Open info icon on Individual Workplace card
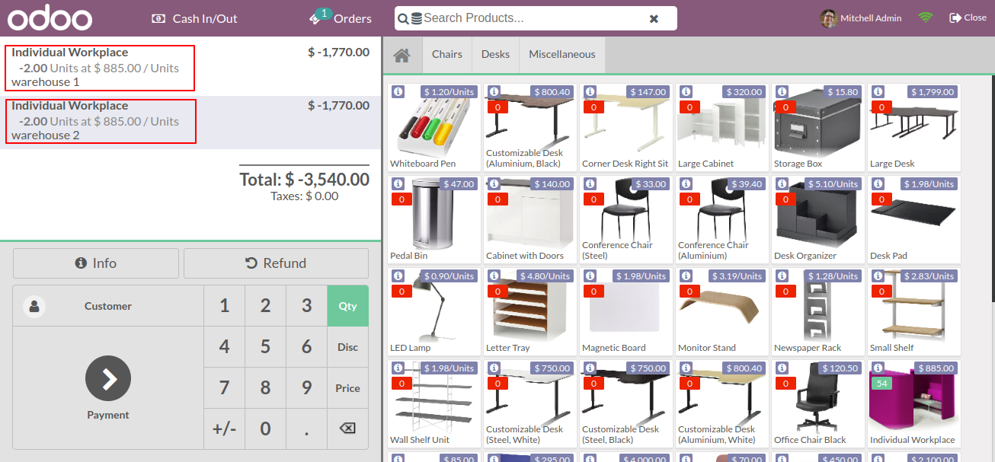 878,368
